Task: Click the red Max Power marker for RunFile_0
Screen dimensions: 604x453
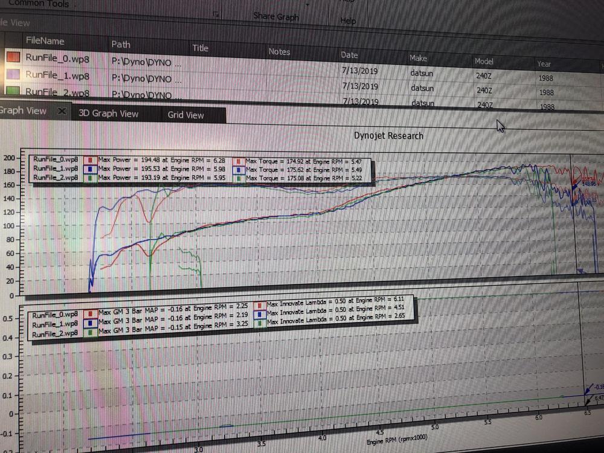Action: tap(90, 160)
